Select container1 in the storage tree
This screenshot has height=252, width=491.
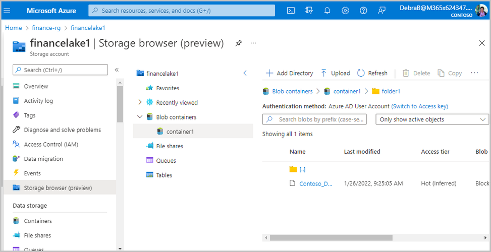pos(193,132)
